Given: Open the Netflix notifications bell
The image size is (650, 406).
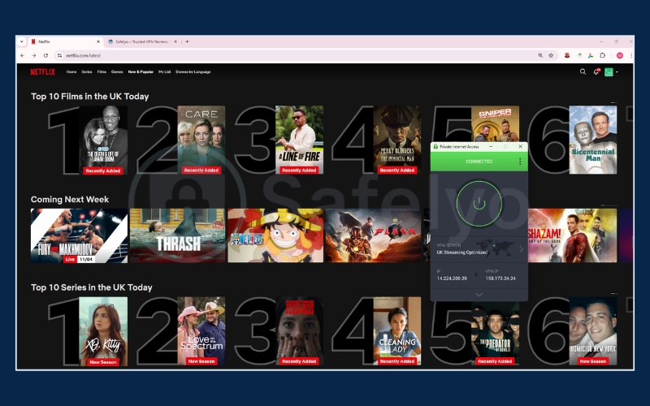Looking at the screenshot, I should tap(596, 72).
